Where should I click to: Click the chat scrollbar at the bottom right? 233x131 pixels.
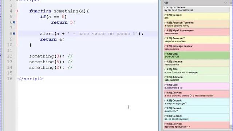click(x=231, y=126)
